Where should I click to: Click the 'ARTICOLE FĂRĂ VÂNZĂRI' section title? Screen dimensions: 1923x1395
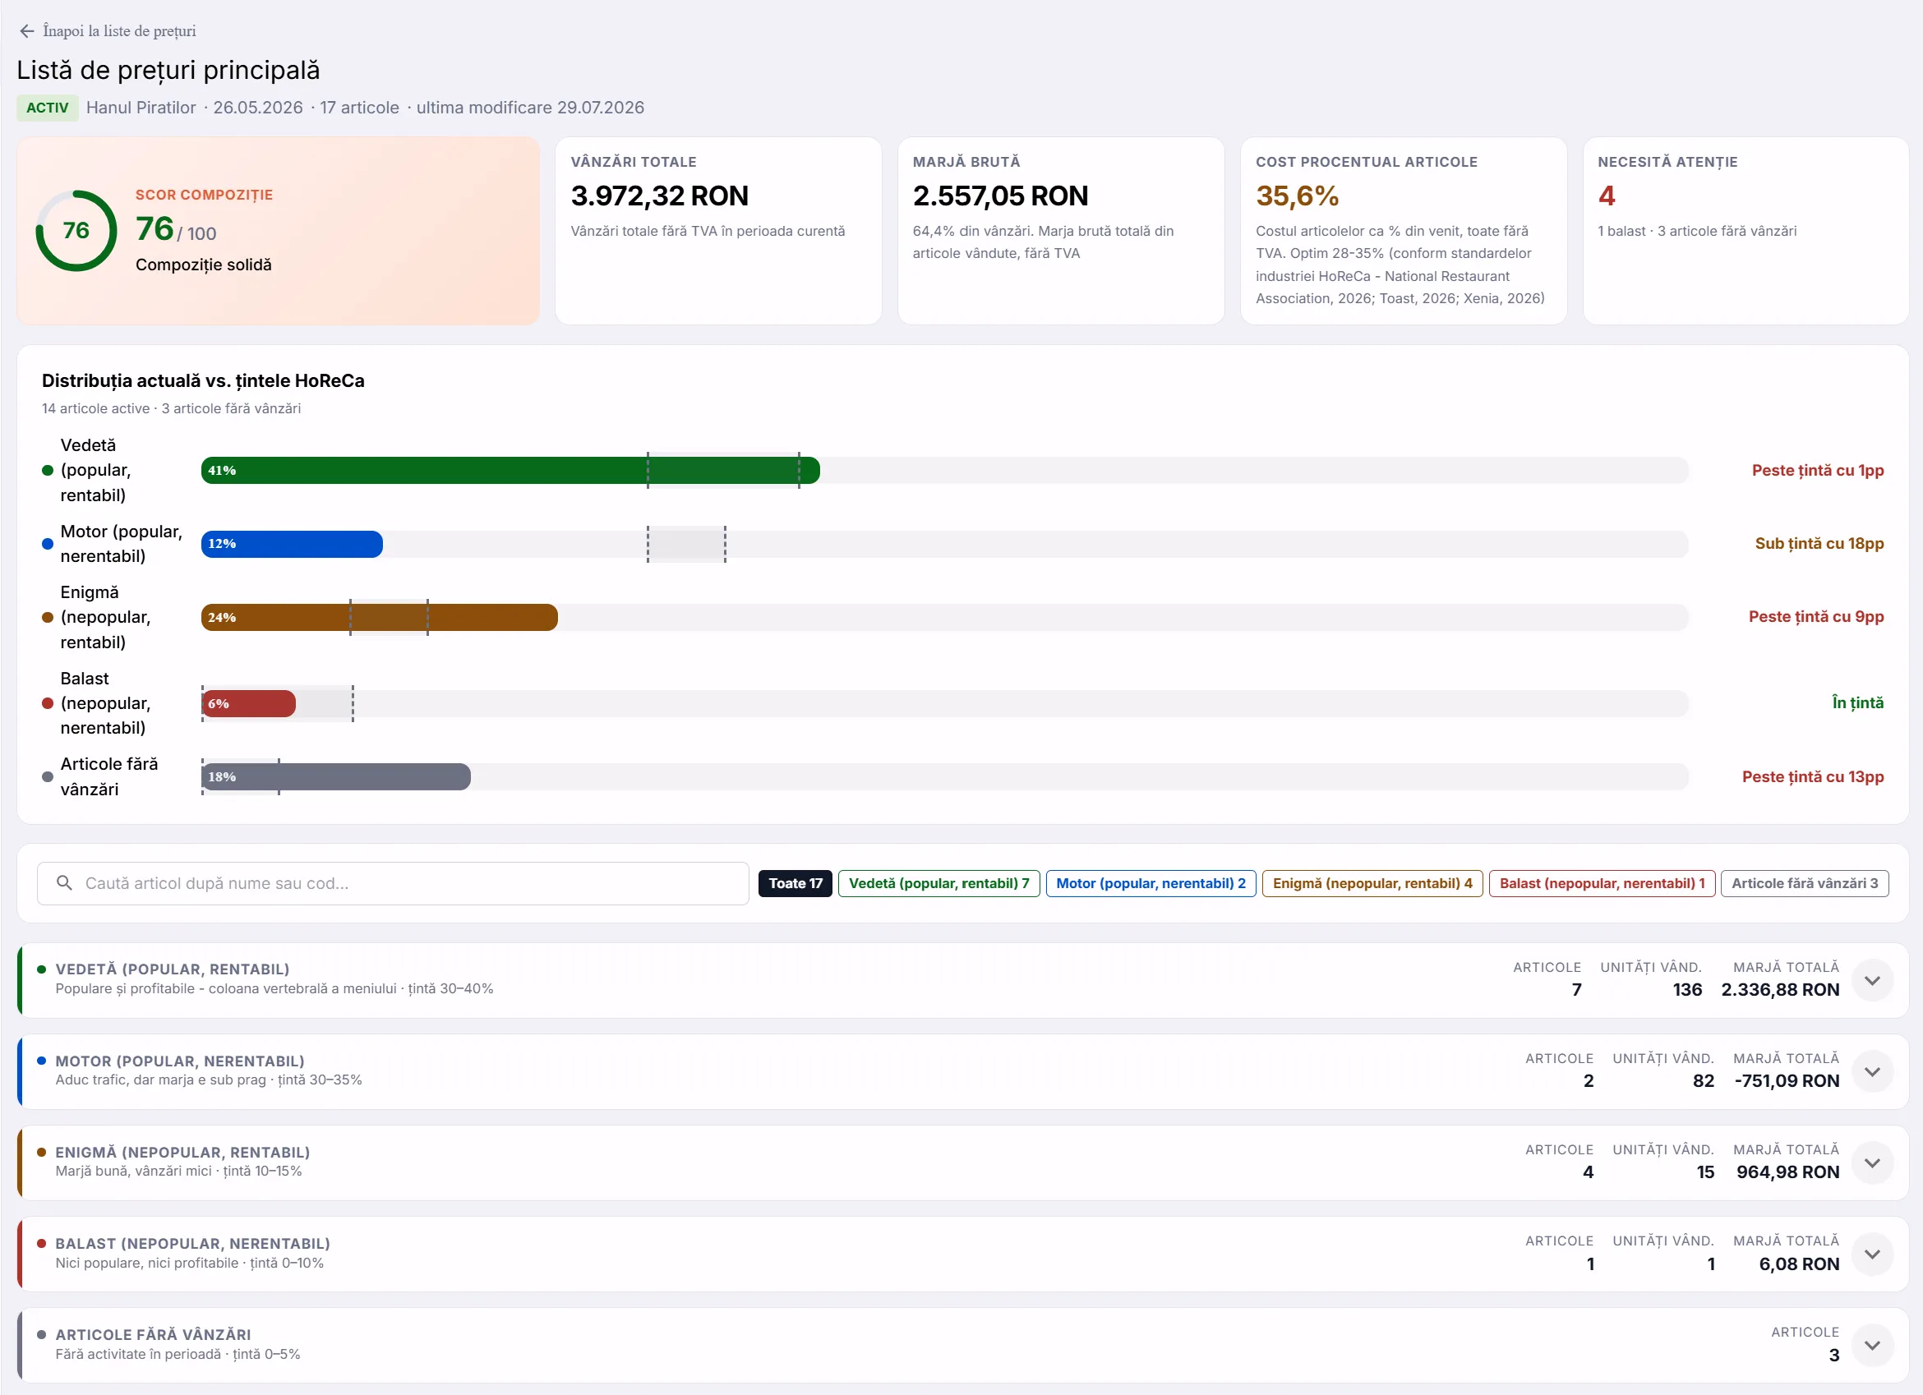click(153, 1335)
